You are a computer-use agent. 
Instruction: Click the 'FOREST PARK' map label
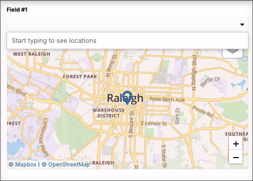pos(80,77)
